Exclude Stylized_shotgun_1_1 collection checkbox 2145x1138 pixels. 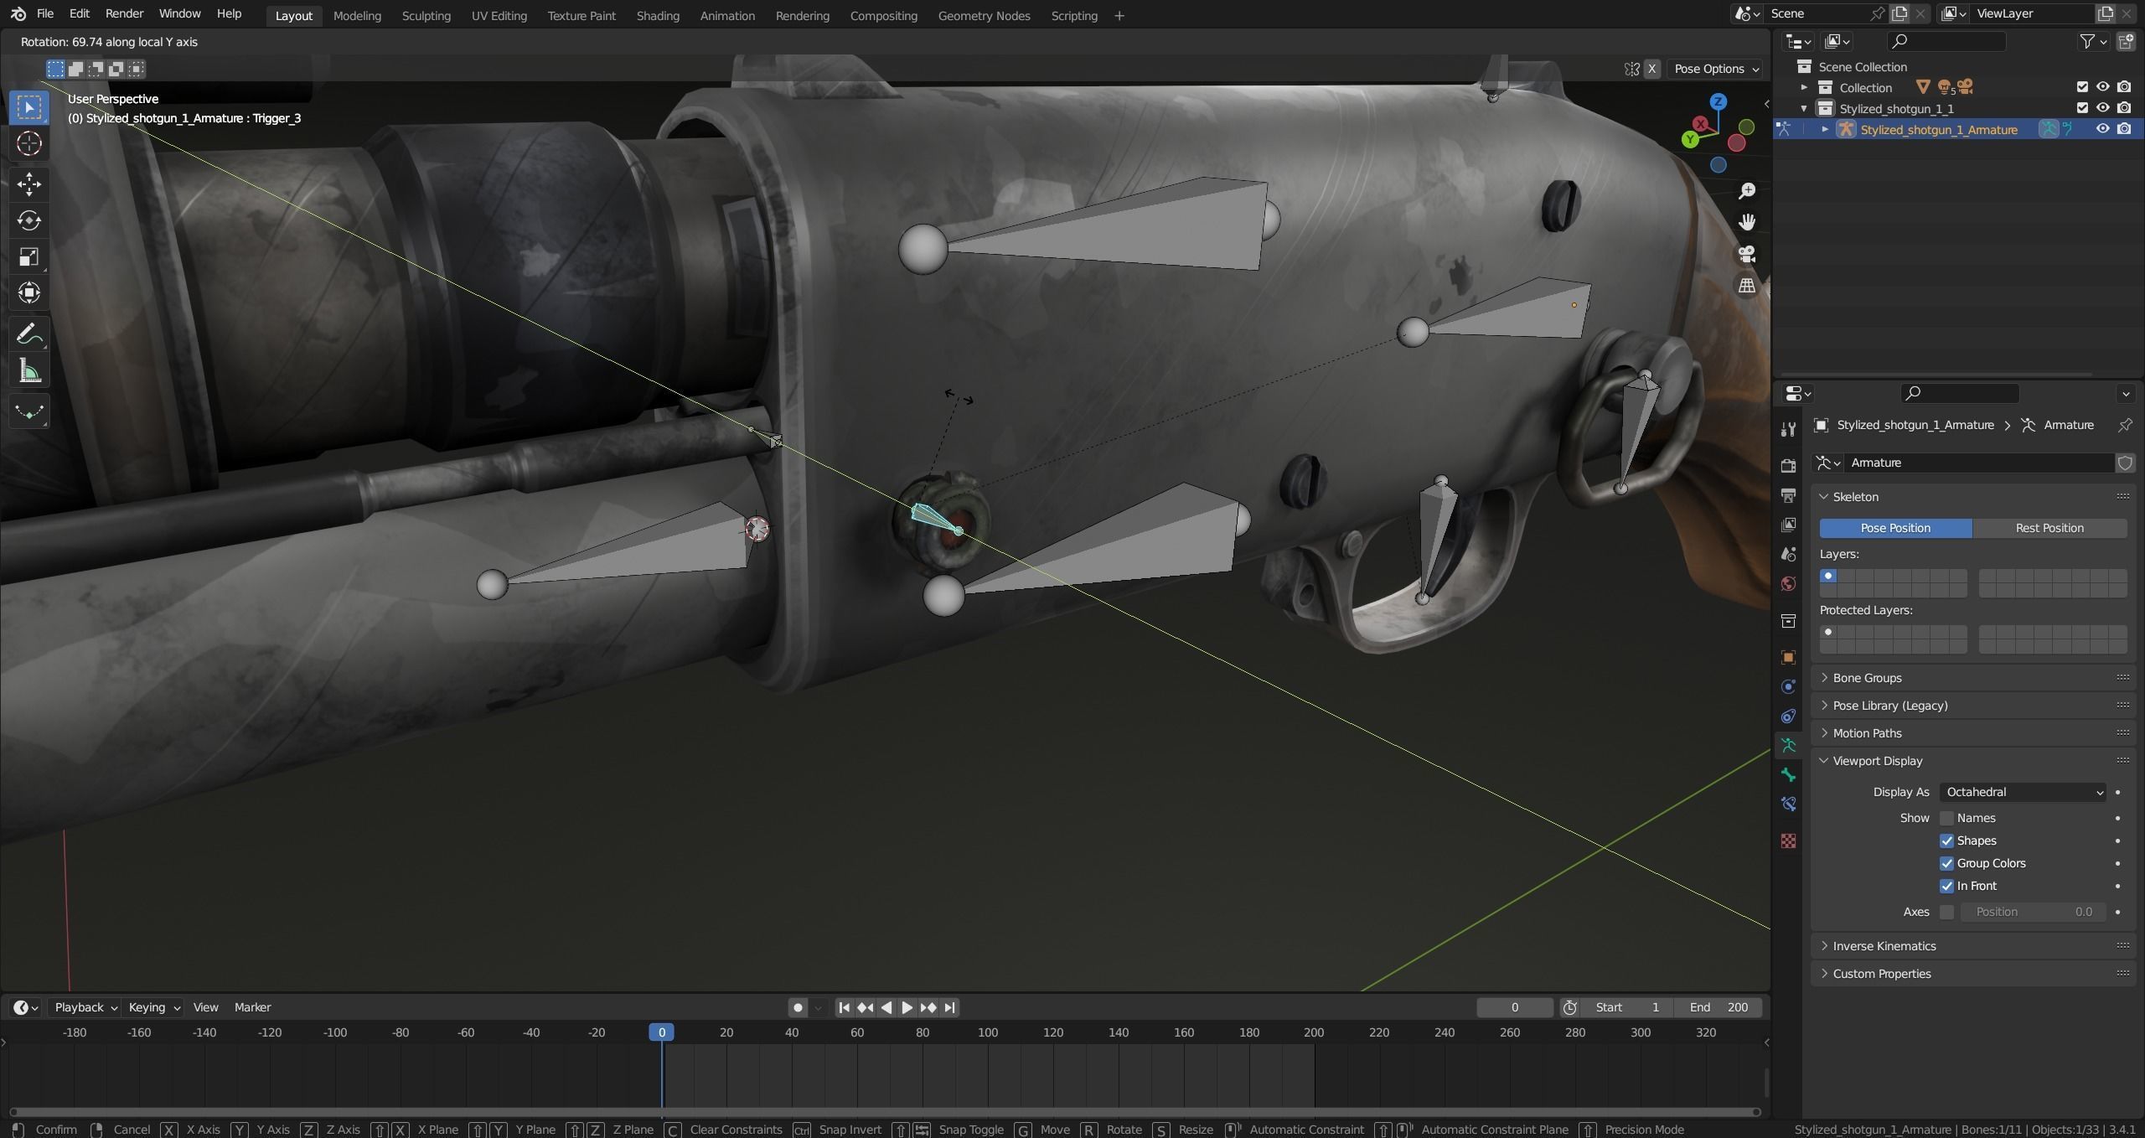pyautogui.click(x=2082, y=108)
